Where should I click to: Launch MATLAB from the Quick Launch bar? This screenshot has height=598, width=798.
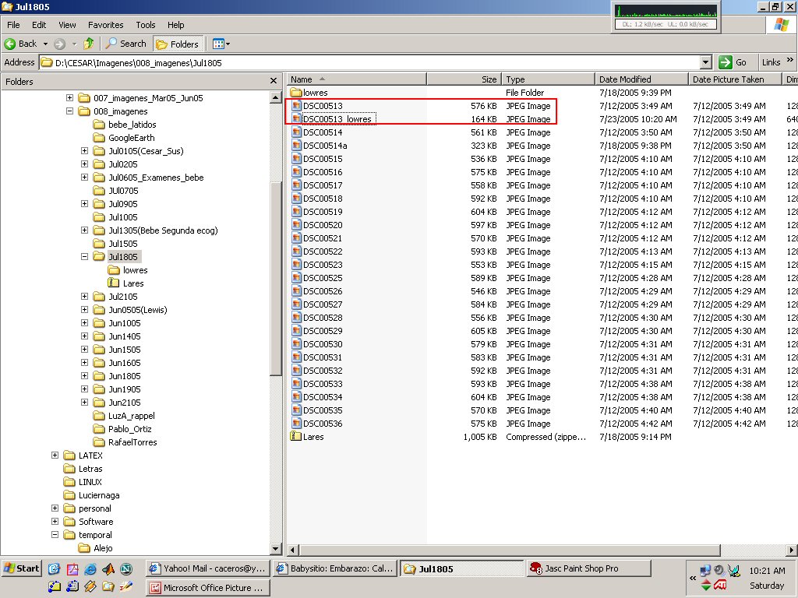pos(108,569)
